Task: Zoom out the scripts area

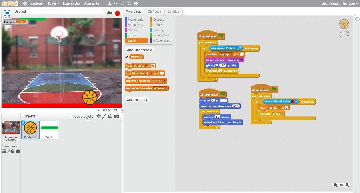Action: click(x=336, y=185)
